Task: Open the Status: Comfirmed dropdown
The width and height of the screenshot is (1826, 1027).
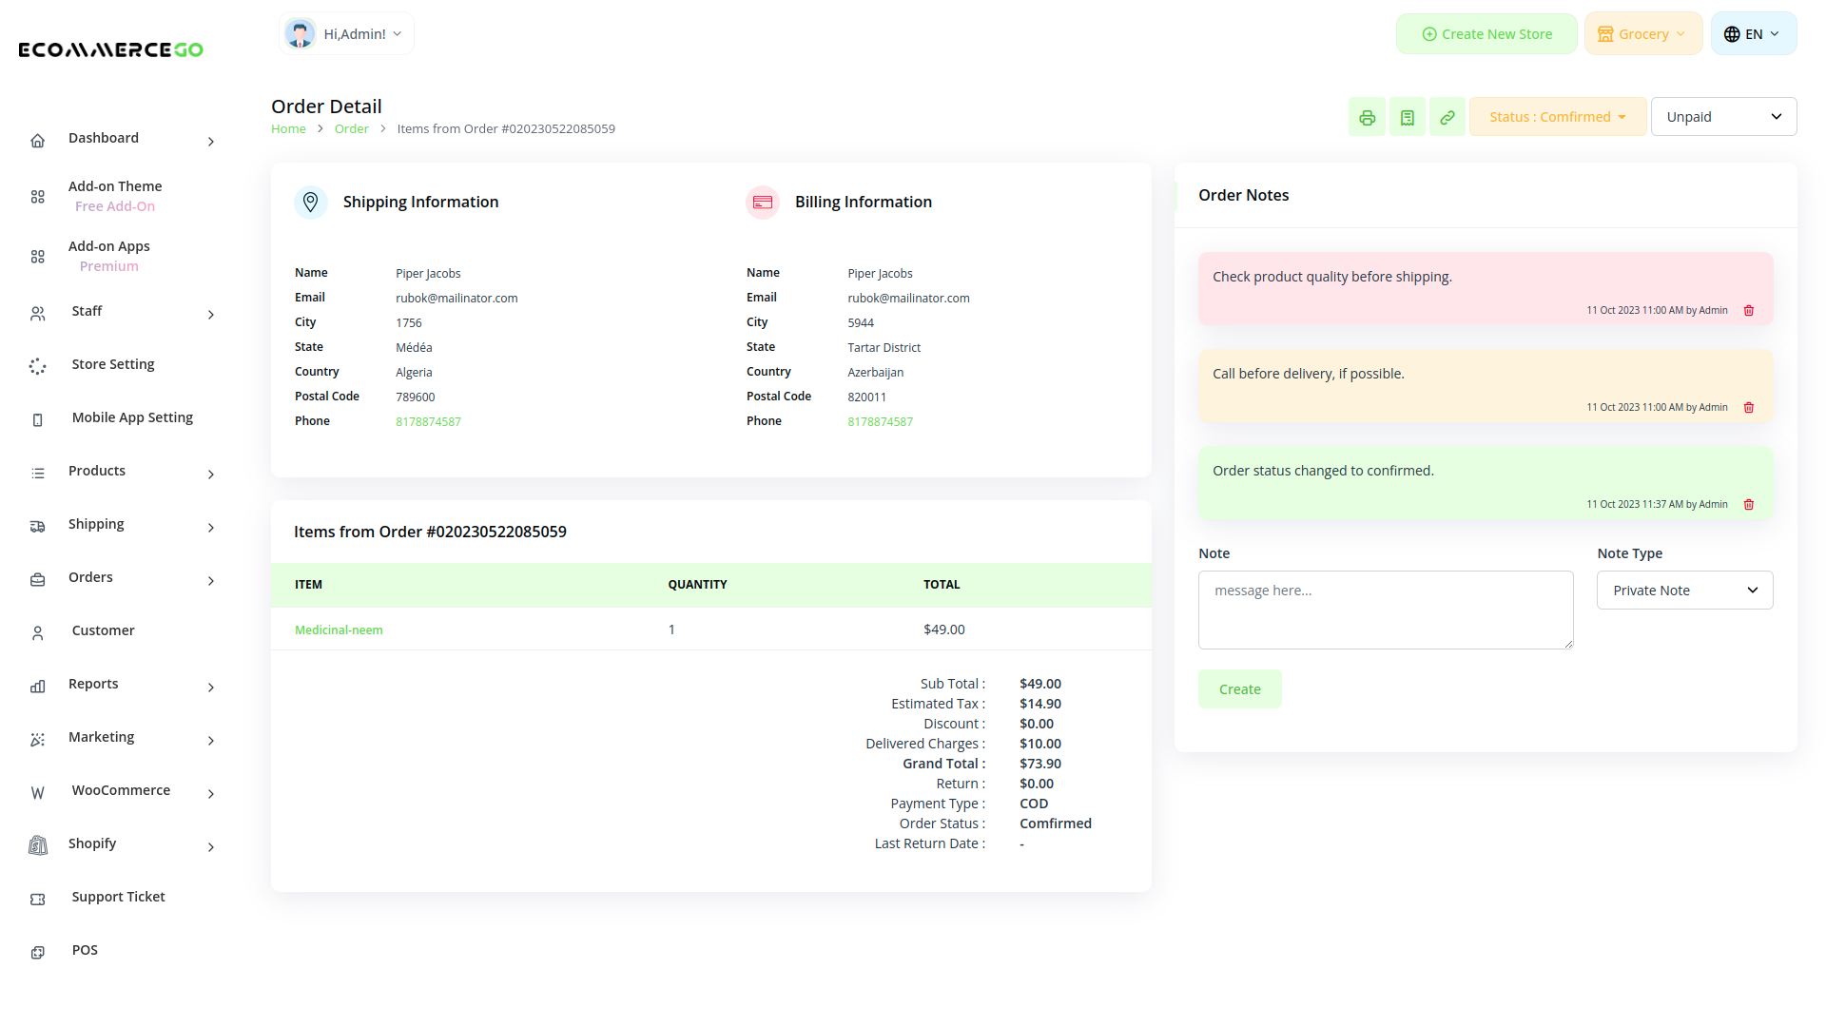Action: coord(1557,116)
